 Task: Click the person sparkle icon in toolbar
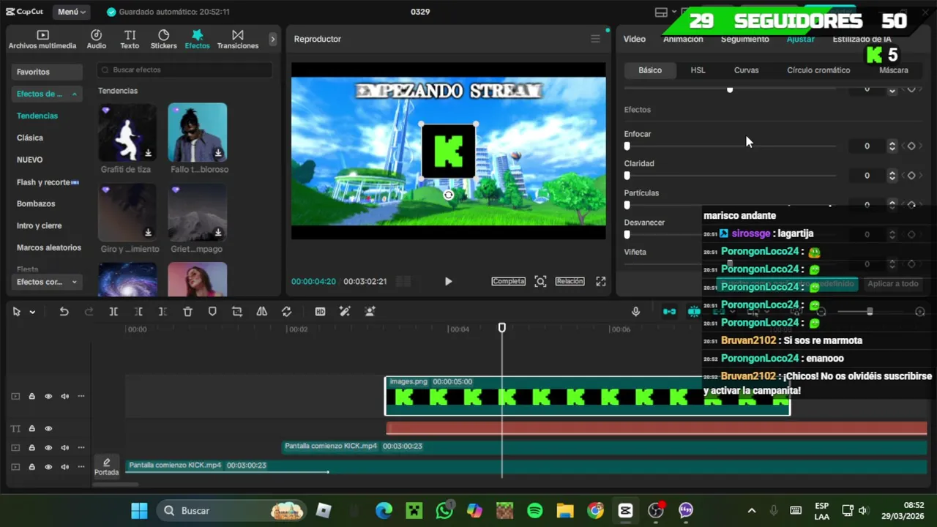(370, 311)
